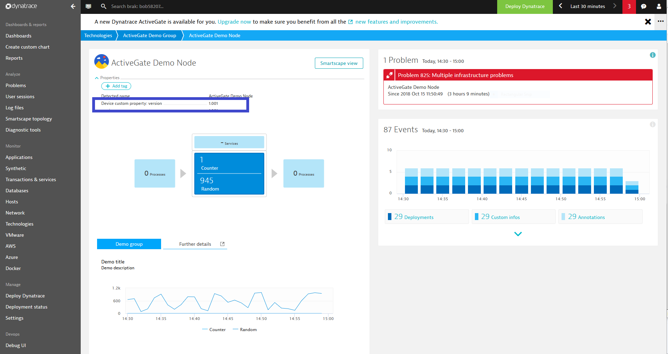Screen dimensions: 668x354
Task: Switch to the Further details tab
Action: 195,244
